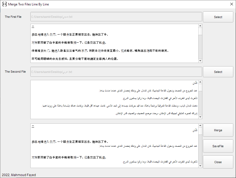Click the scrollbar thumb of merged output box

200,131
